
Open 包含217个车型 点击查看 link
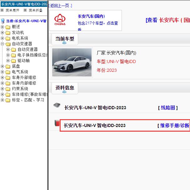coord(98,26)
